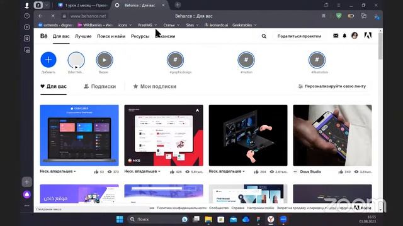
Task: Switch to the 1 урок 2 месяц tab
Action: (x=82, y=5)
